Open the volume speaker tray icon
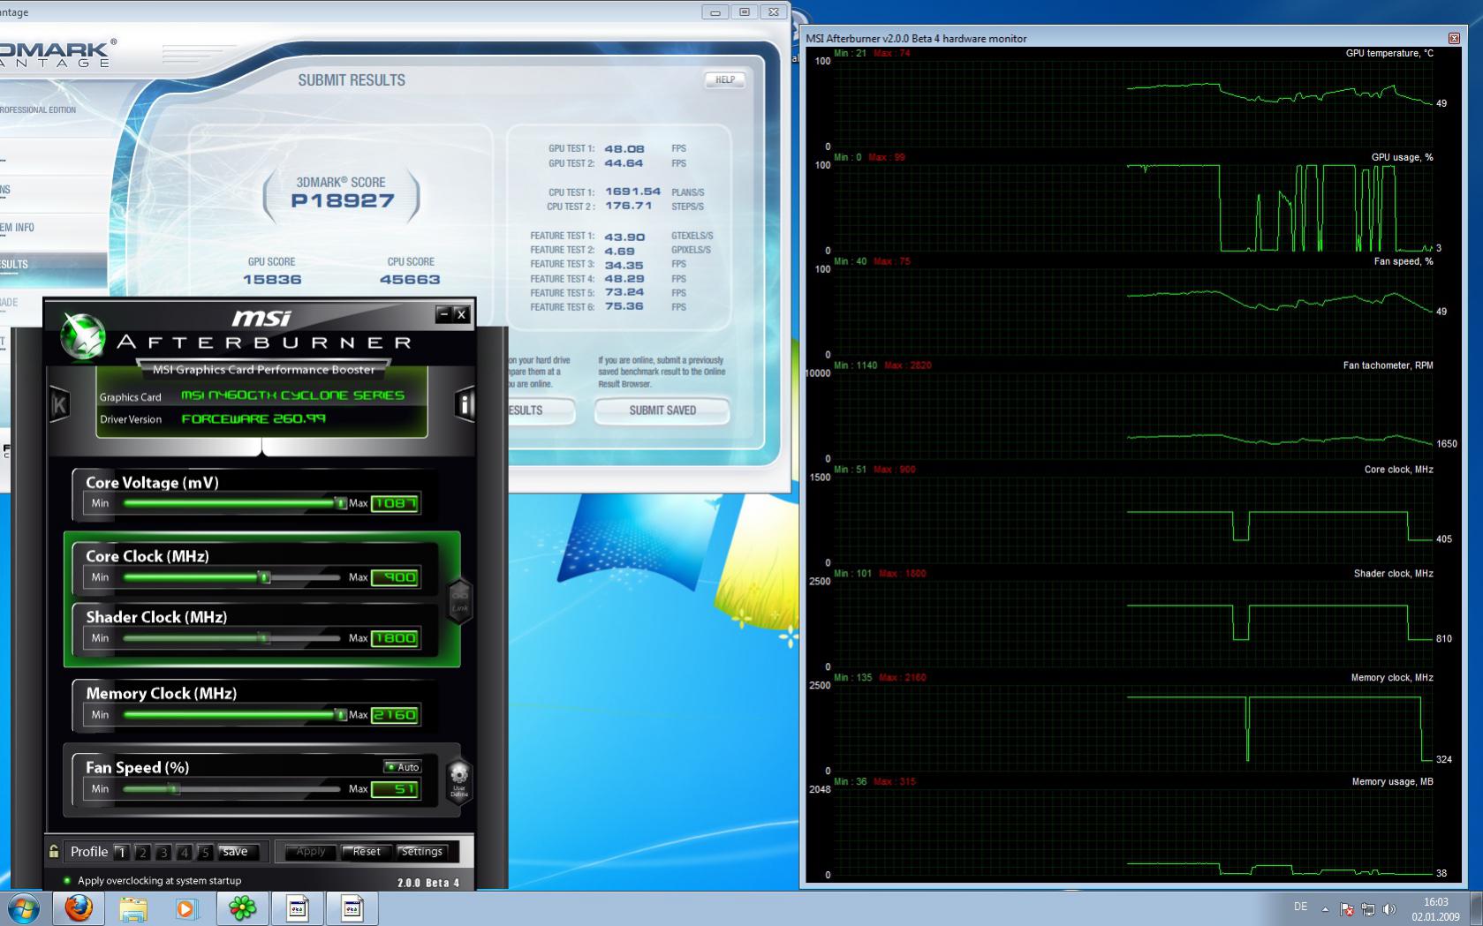The width and height of the screenshot is (1483, 926). 1389,908
